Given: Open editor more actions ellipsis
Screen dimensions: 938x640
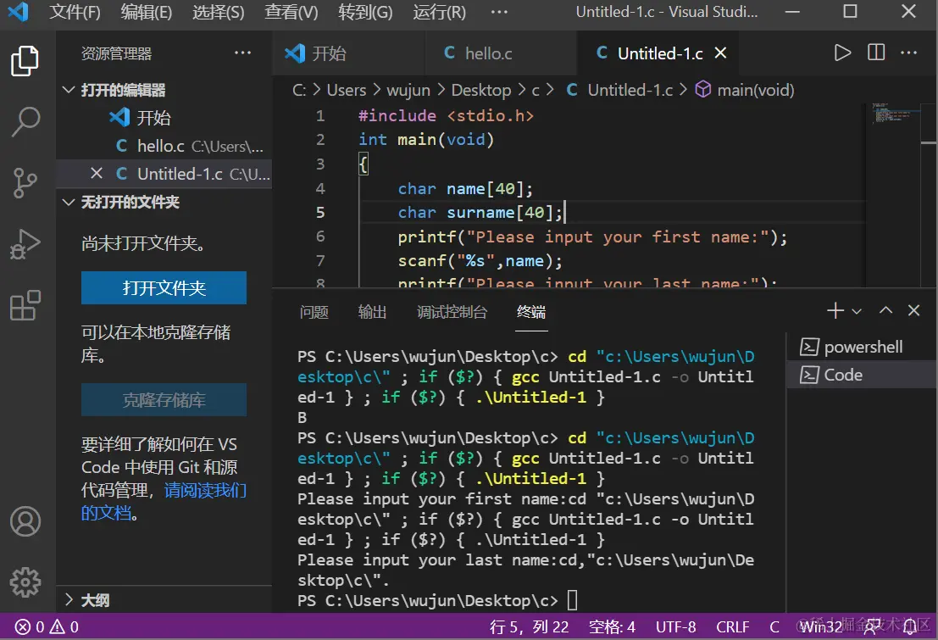Looking at the screenshot, I should pos(908,53).
